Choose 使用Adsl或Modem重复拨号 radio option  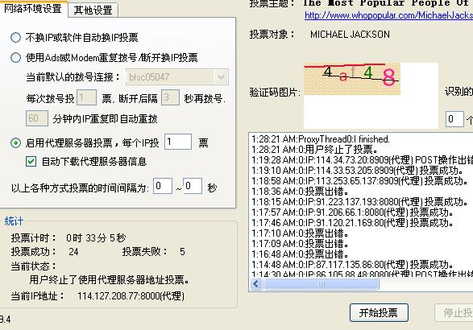15,57
